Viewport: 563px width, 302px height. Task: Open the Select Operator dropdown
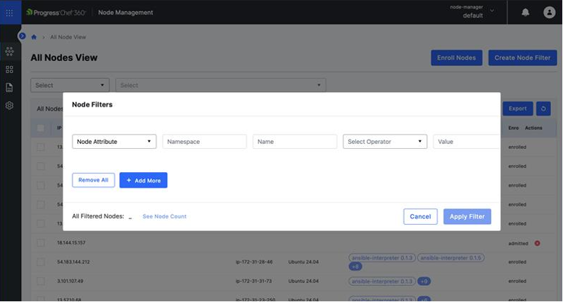coord(385,141)
